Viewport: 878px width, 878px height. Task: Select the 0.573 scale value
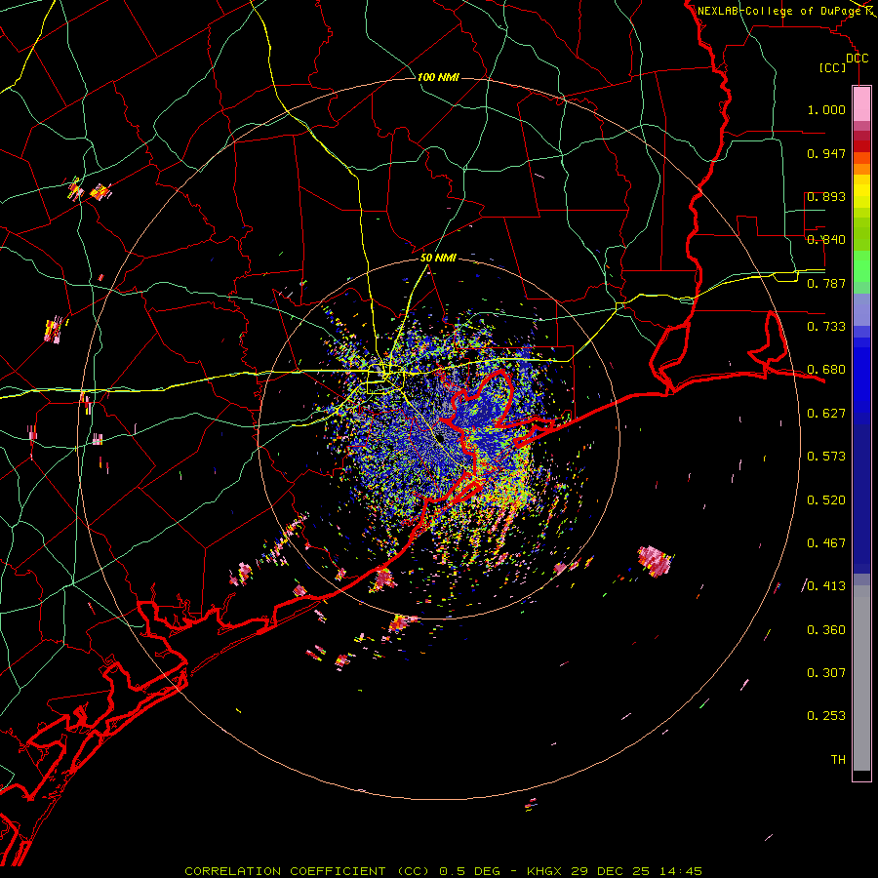tap(826, 457)
